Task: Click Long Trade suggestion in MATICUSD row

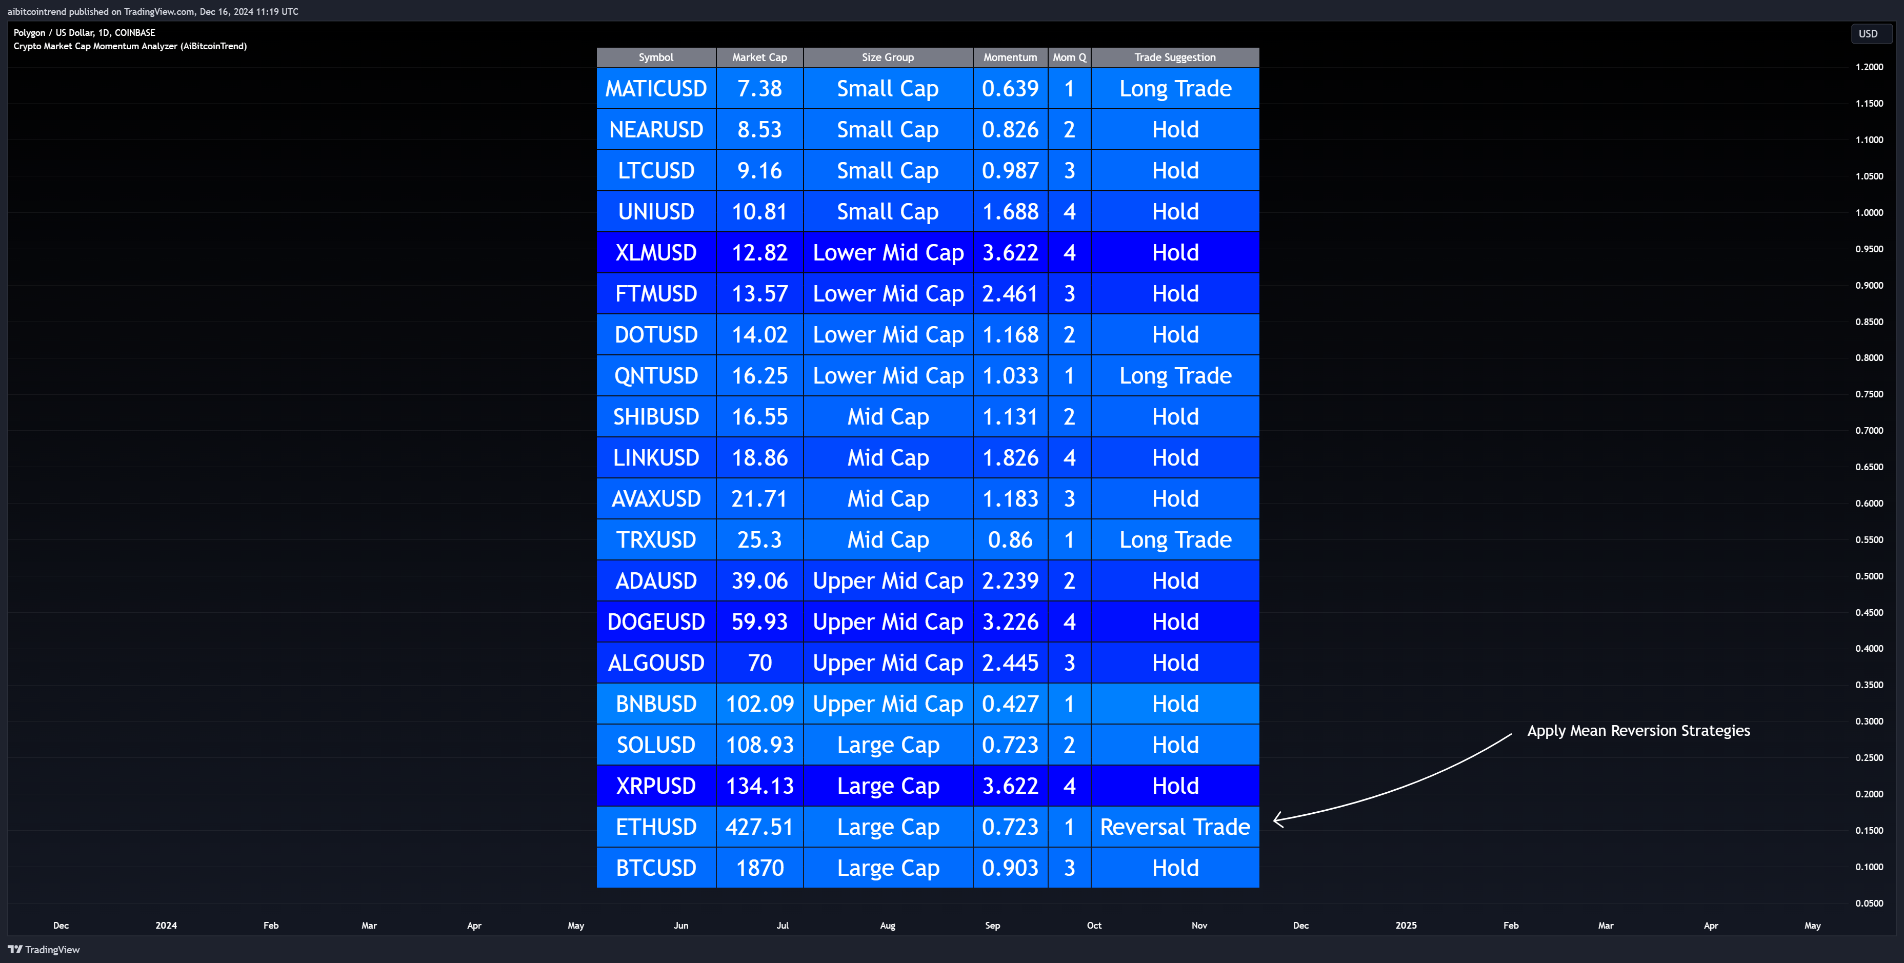Action: pyautogui.click(x=1175, y=89)
